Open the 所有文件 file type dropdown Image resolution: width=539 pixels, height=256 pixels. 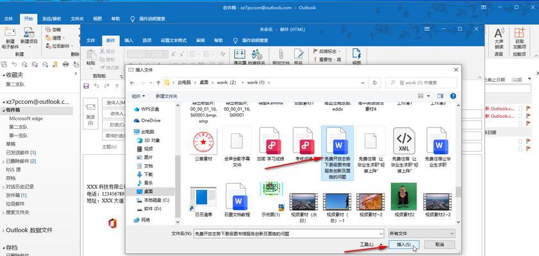tap(422, 234)
